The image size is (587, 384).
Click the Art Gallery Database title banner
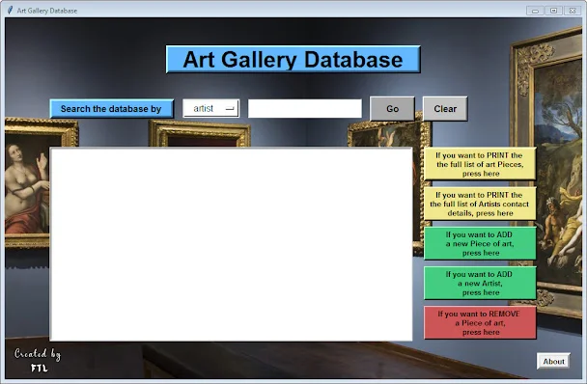[x=293, y=60]
